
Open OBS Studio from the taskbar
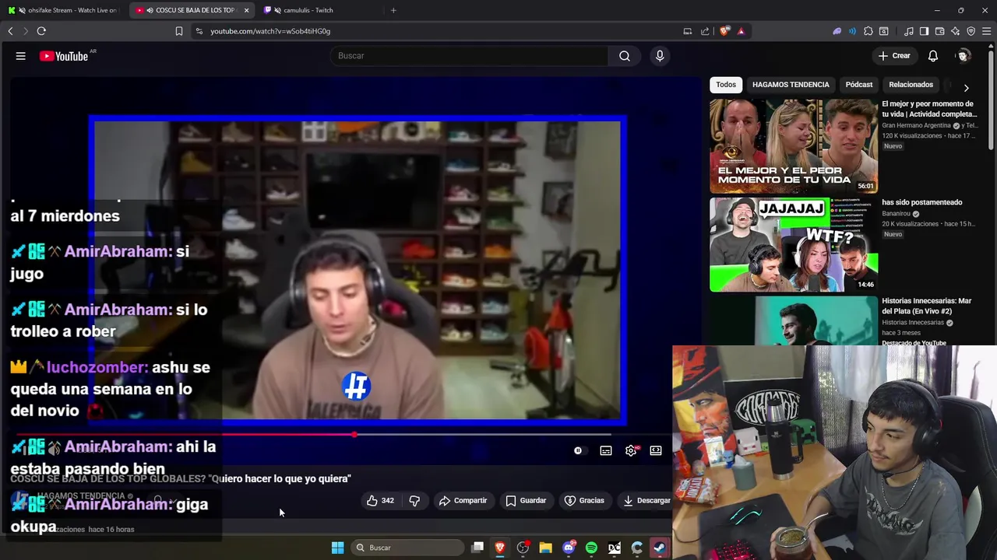(x=523, y=548)
